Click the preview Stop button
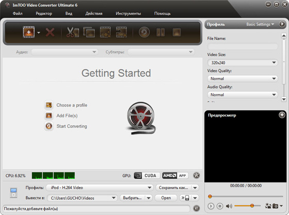 click(220, 206)
